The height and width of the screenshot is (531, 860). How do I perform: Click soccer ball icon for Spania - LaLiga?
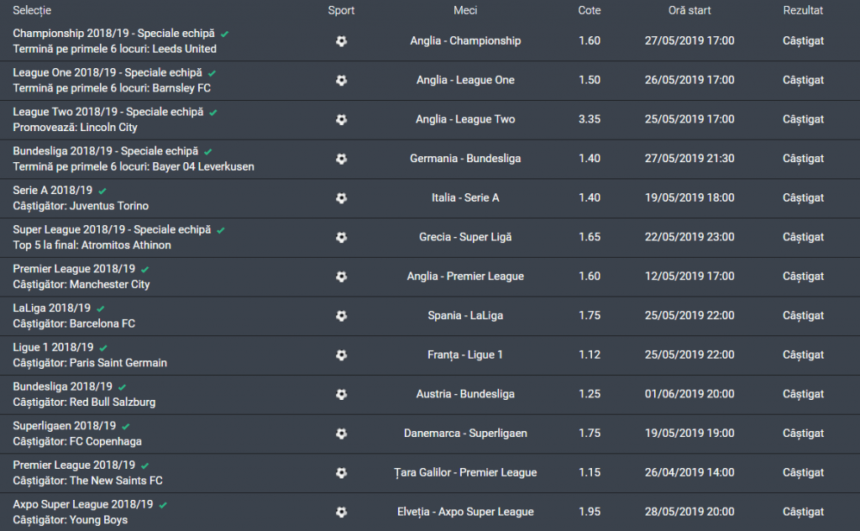[341, 316]
